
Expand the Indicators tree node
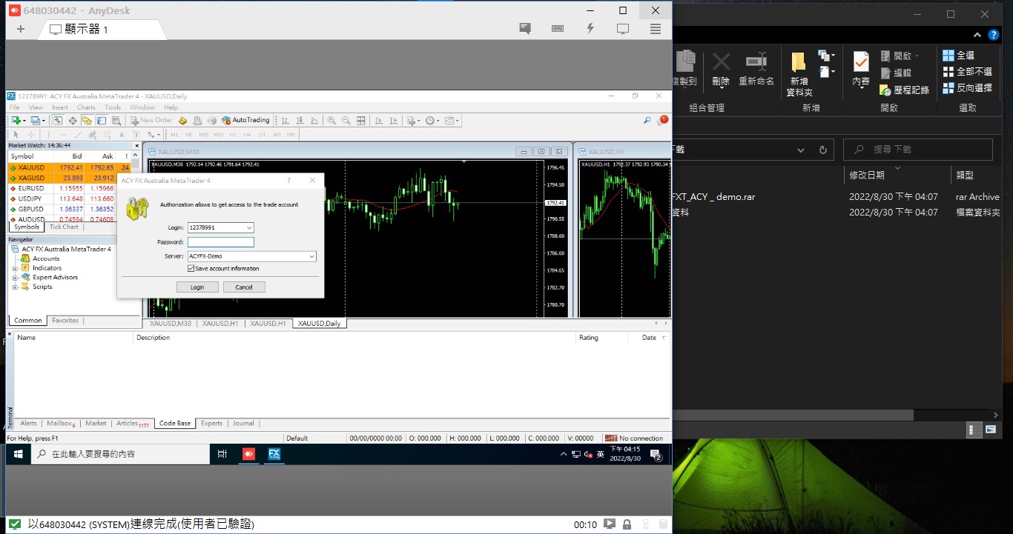(15, 268)
